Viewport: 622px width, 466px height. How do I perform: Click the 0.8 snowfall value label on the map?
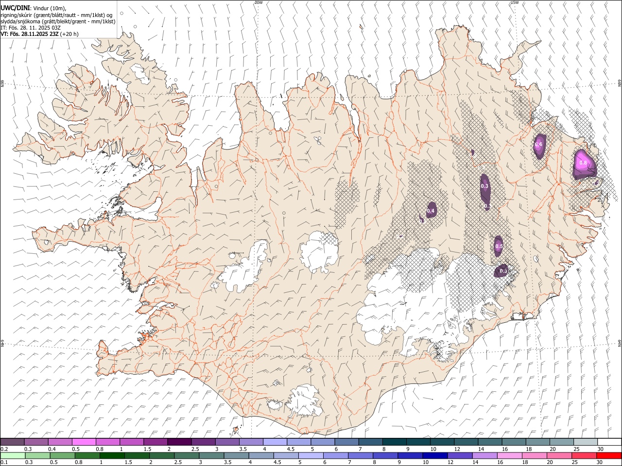tap(583, 163)
